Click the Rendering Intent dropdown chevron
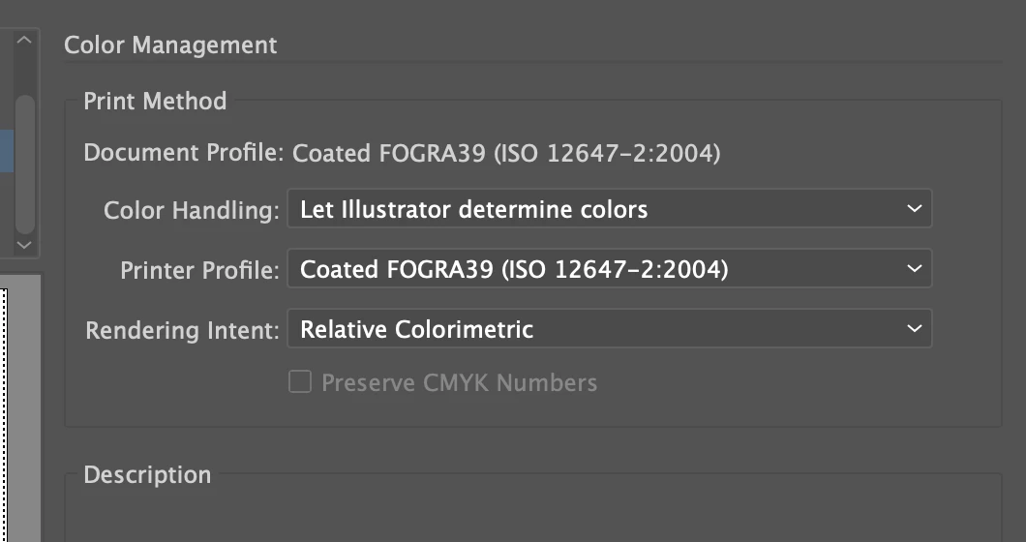Viewport: 1026px width, 542px height. pyautogui.click(x=915, y=329)
